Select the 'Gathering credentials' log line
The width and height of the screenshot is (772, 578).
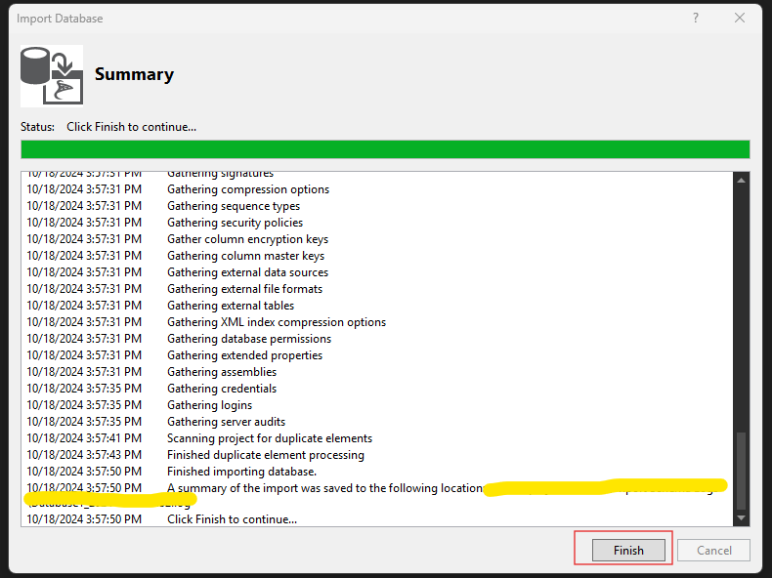click(x=222, y=389)
